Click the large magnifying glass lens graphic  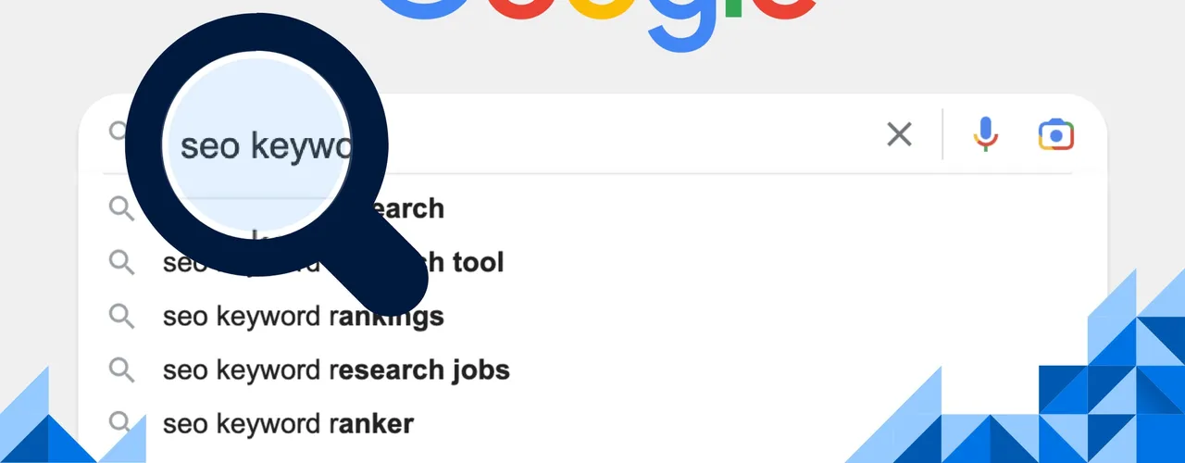pyautogui.click(x=256, y=144)
